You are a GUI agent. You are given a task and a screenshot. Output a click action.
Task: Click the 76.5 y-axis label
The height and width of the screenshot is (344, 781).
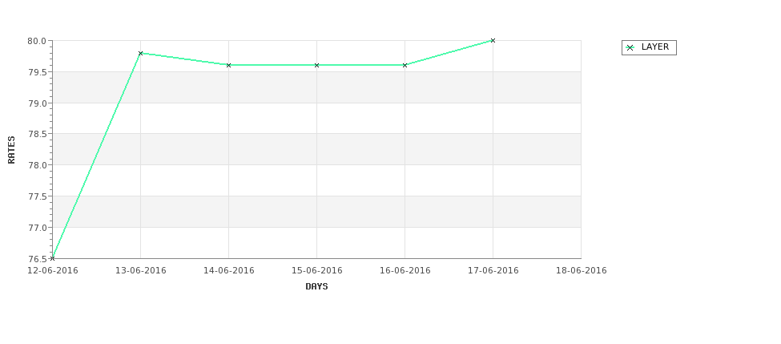tap(38, 259)
